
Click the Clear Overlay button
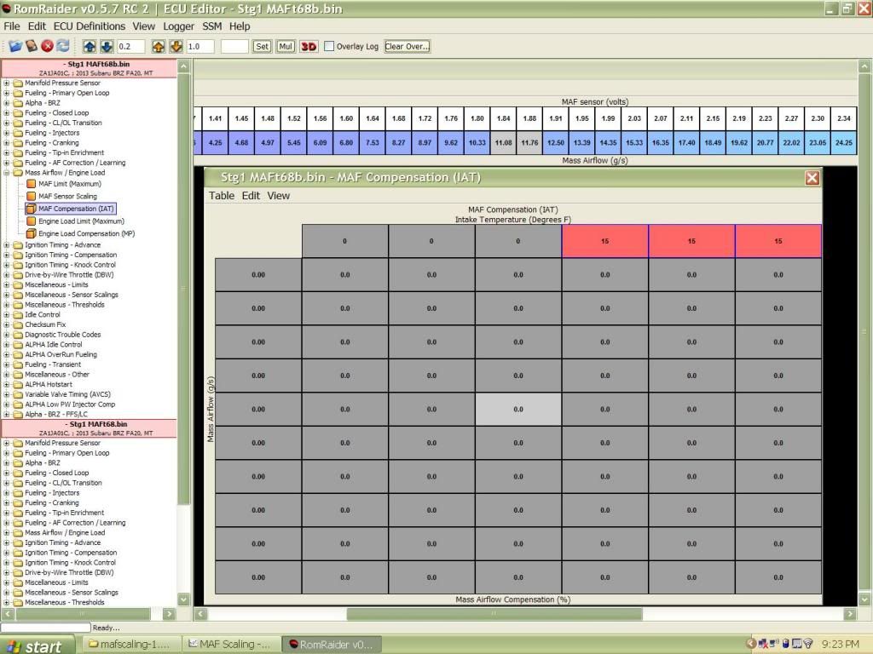(x=407, y=46)
